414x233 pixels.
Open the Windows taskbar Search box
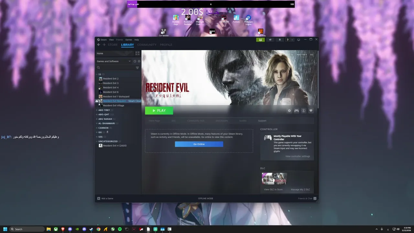tap(27, 229)
